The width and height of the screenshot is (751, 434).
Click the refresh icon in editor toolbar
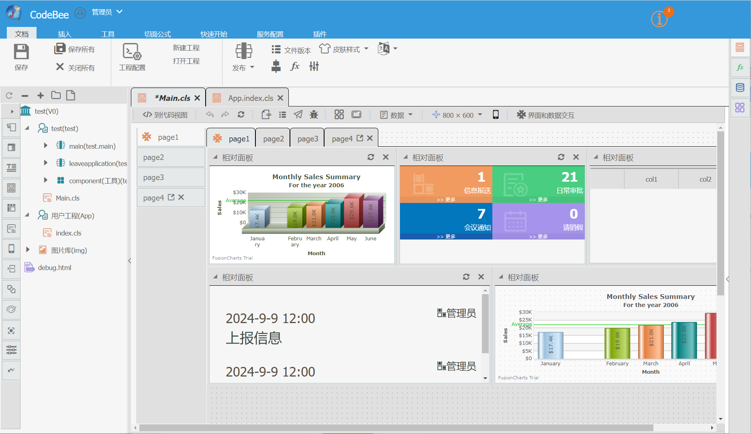241,115
